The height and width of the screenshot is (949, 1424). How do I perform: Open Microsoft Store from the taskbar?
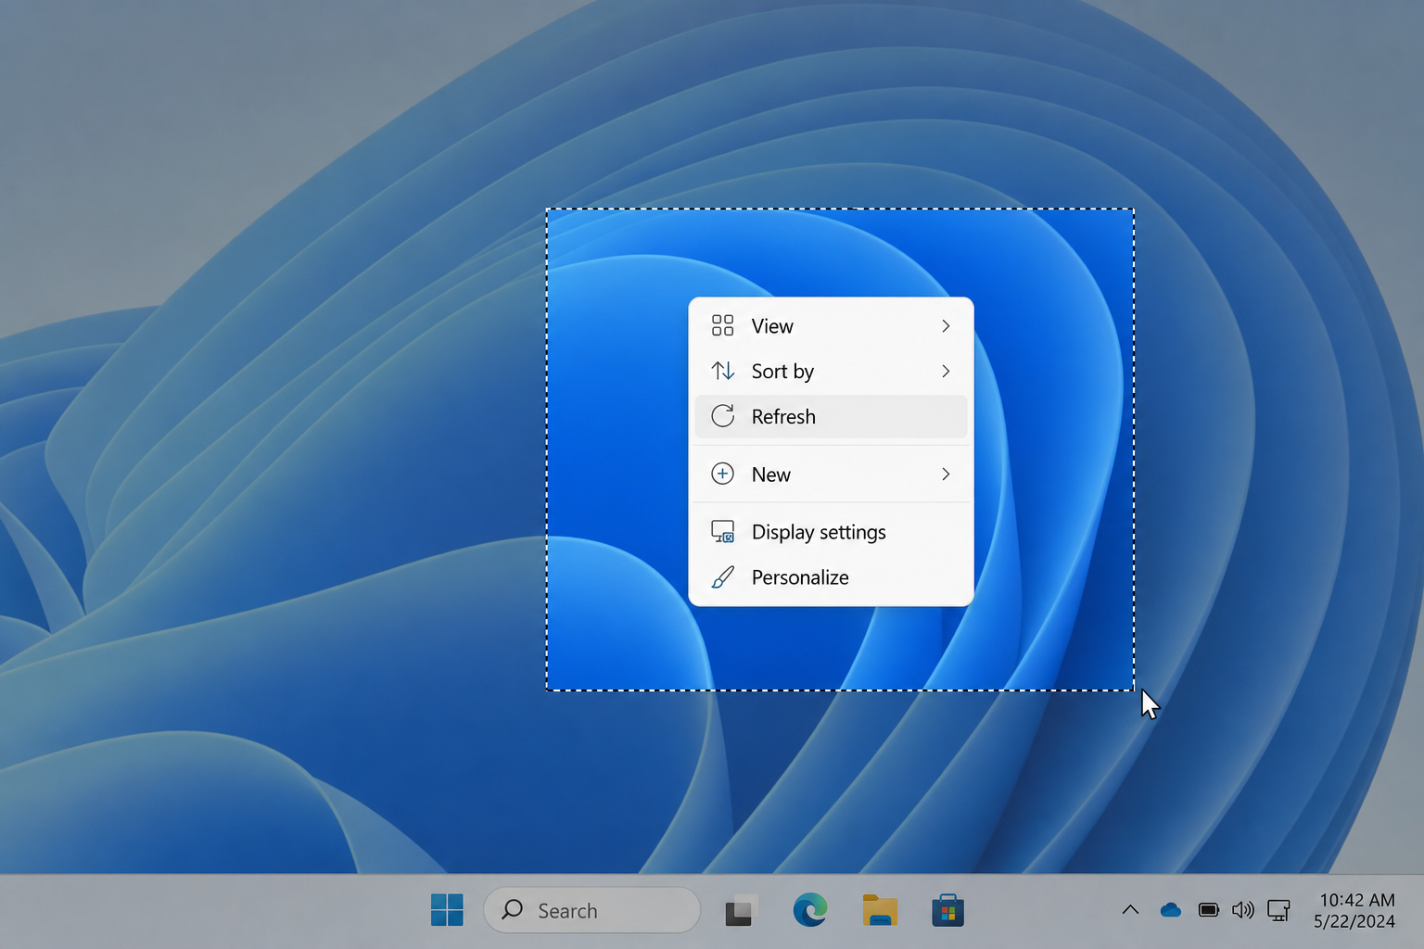[947, 910]
